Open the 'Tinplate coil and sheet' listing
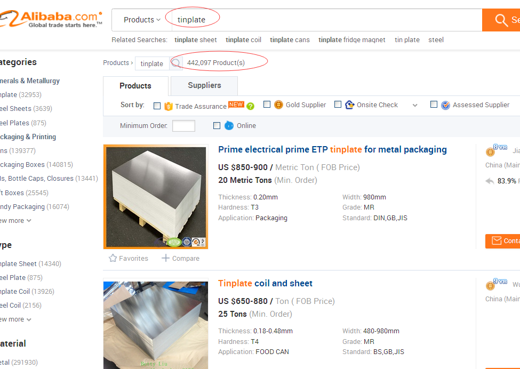The width and height of the screenshot is (520, 369). pos(265,284)
